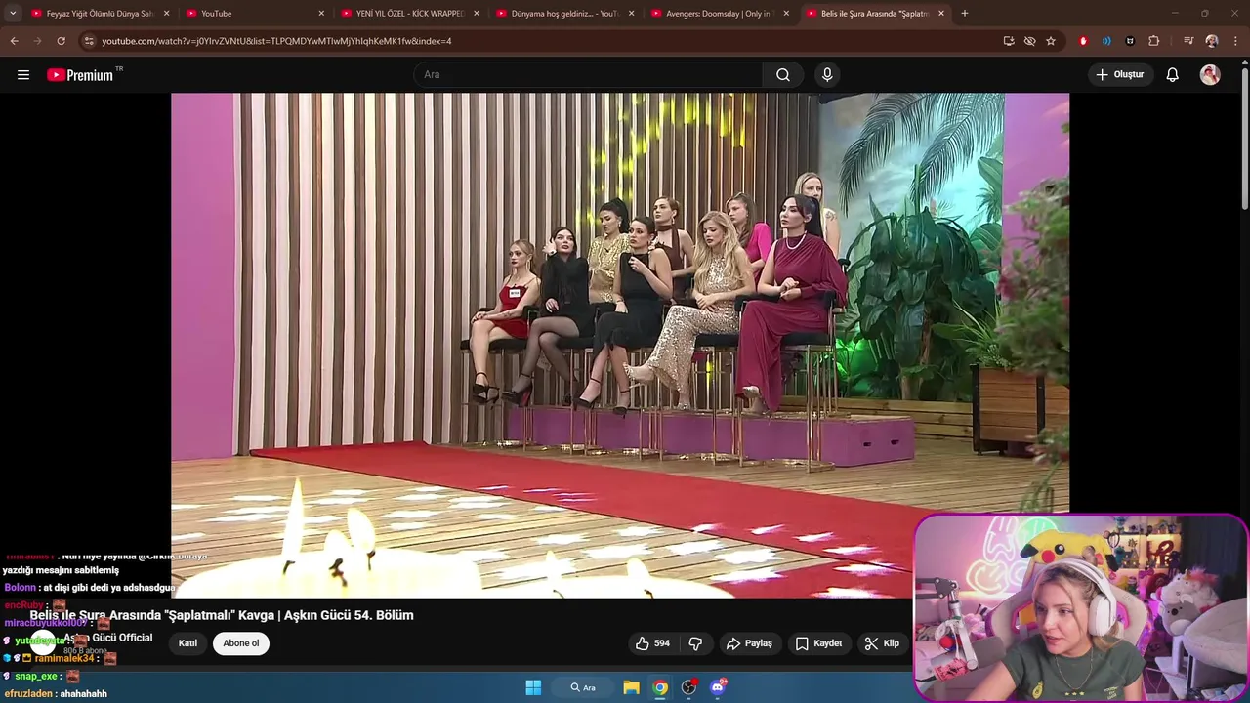
Task: Click the video player area
Action: point(620,345)
